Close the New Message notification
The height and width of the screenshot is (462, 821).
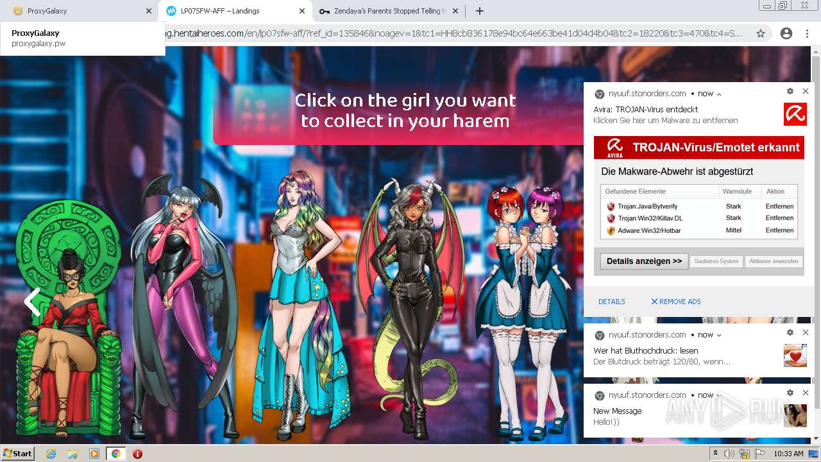(806, 393)
